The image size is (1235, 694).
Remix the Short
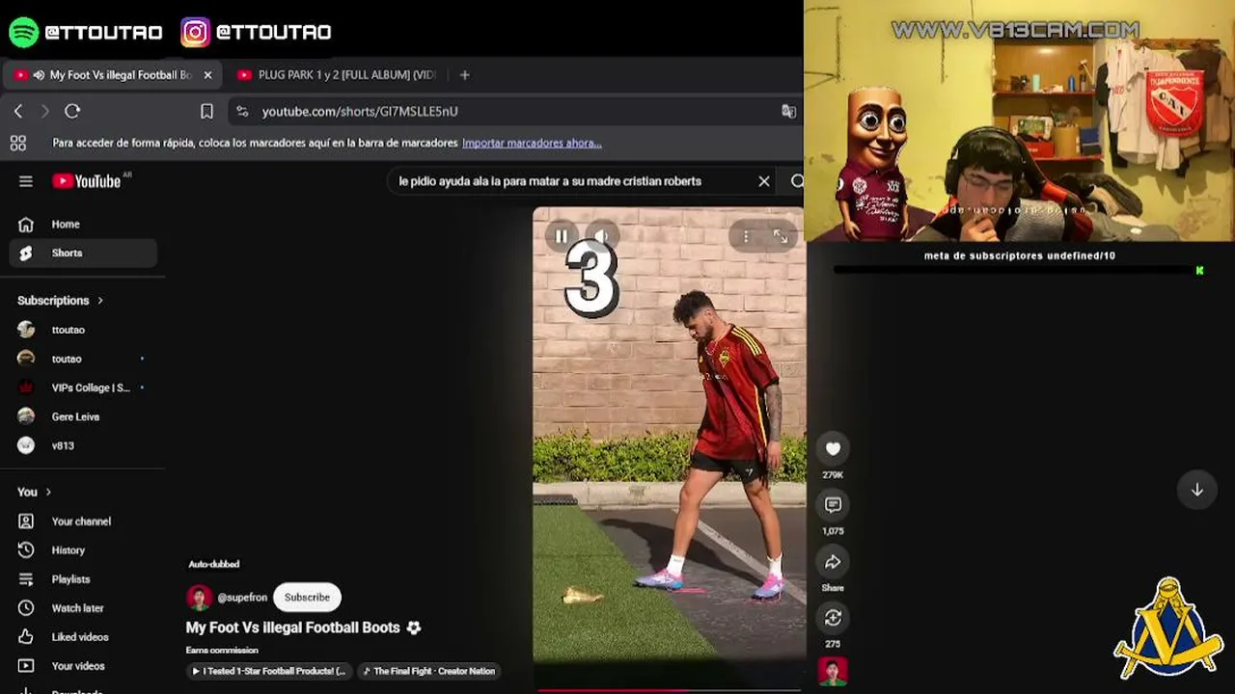(833, 618)
